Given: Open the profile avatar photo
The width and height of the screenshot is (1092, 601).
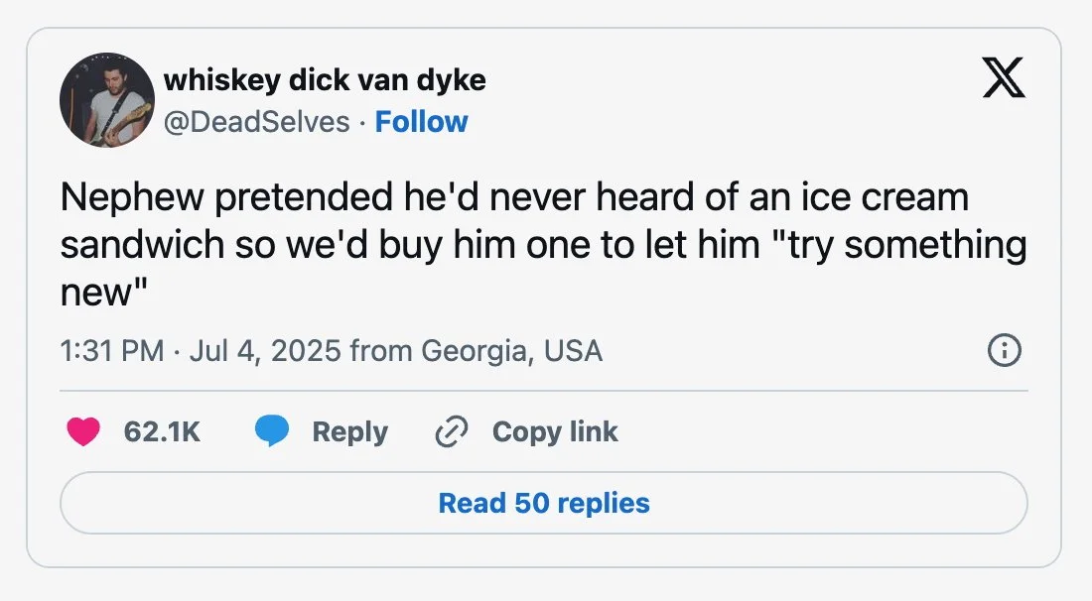Looking at the screenshot, I should 106,101.
